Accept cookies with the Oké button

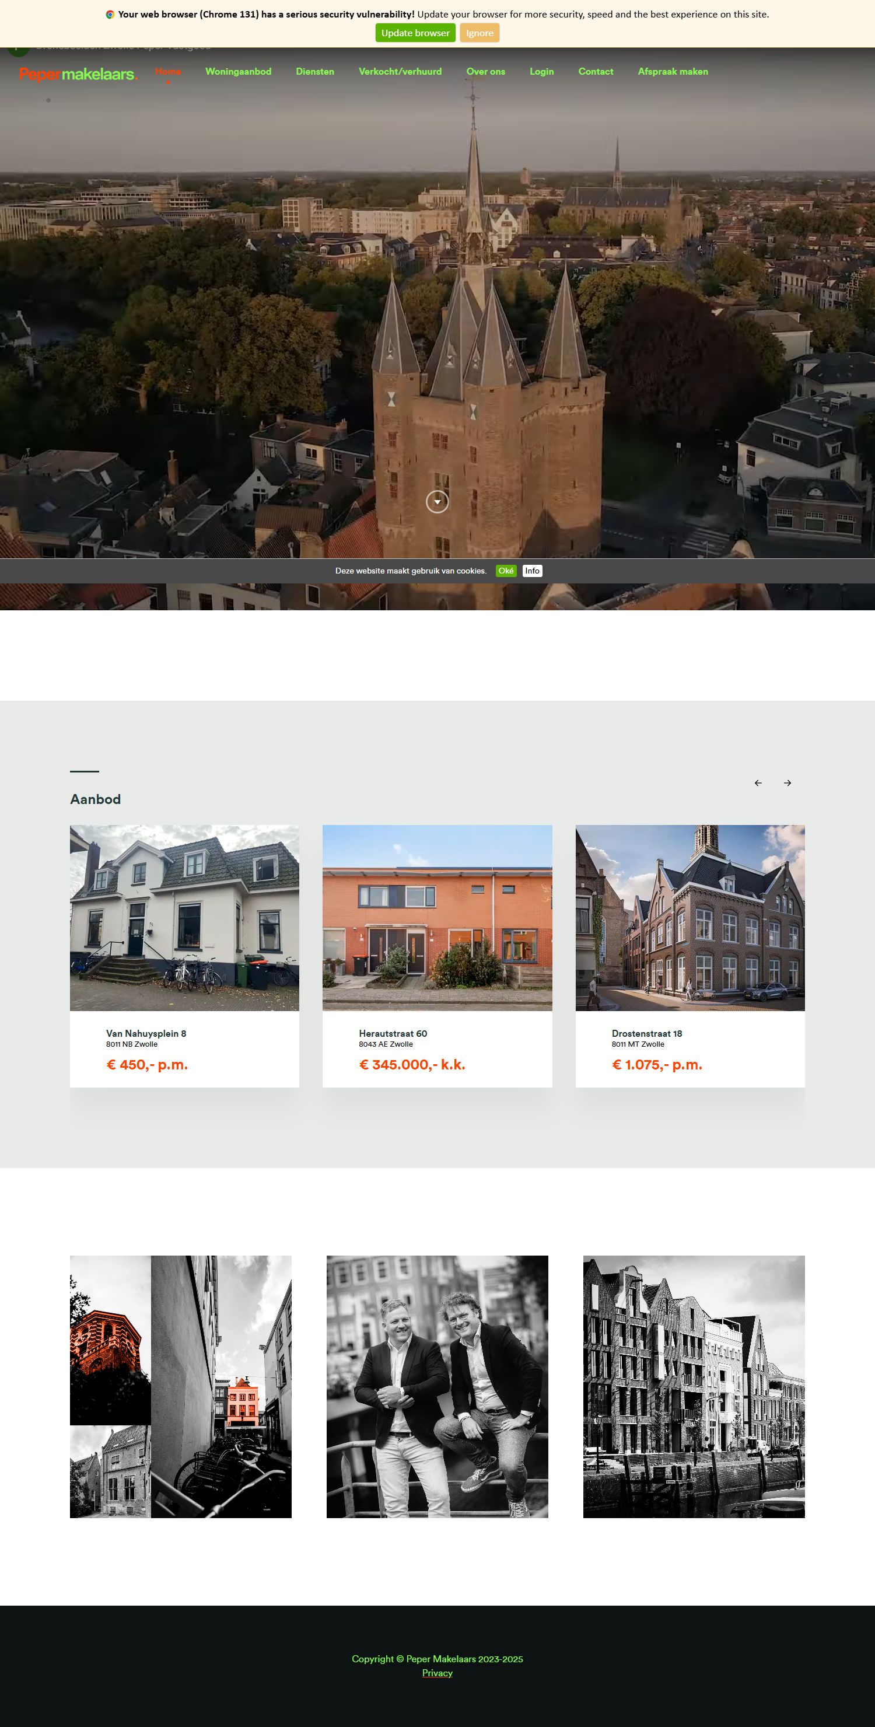click(x=506, y=571)
